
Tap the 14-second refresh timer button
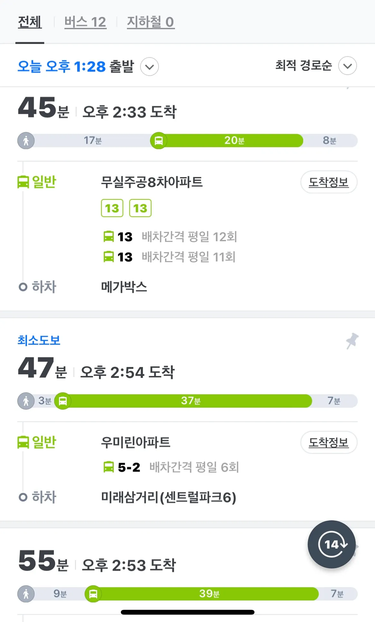(332, 544)
